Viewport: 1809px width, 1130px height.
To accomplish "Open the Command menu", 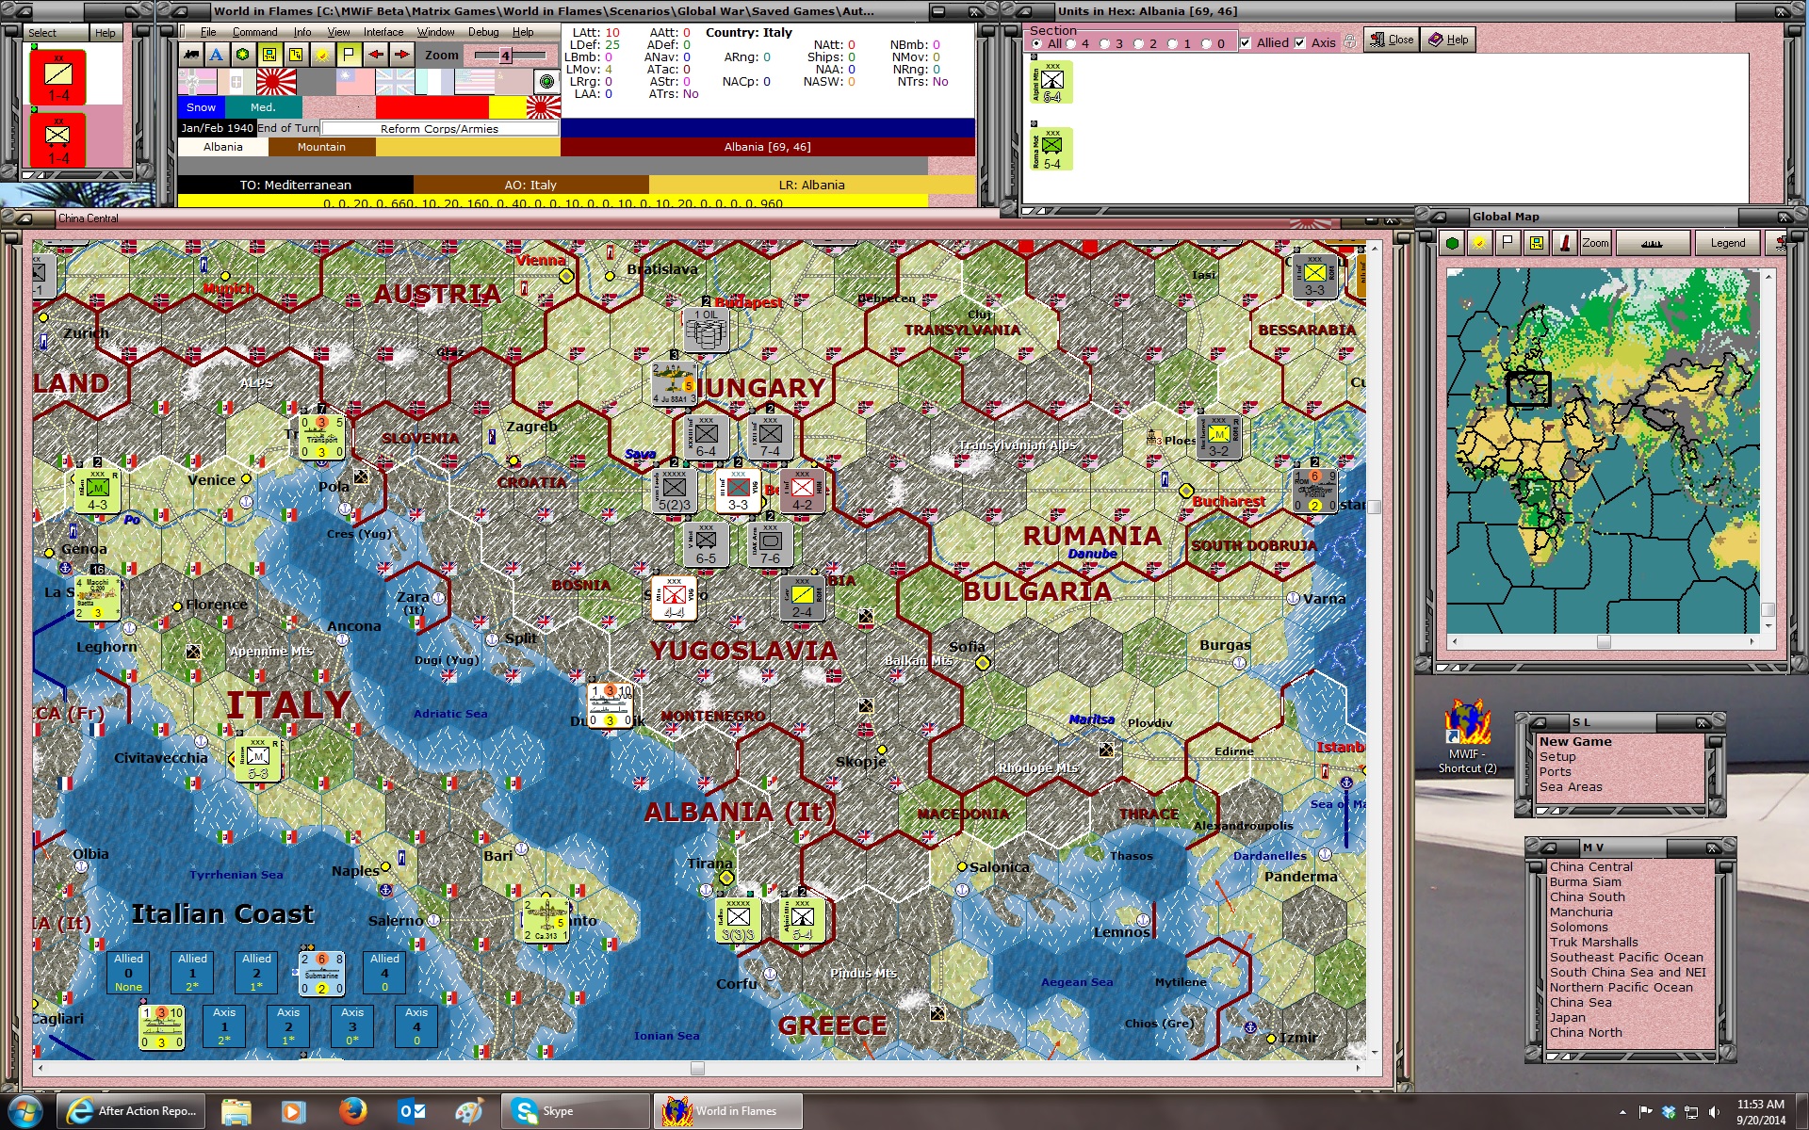I will pyautogui.click(x=254, y=32).
